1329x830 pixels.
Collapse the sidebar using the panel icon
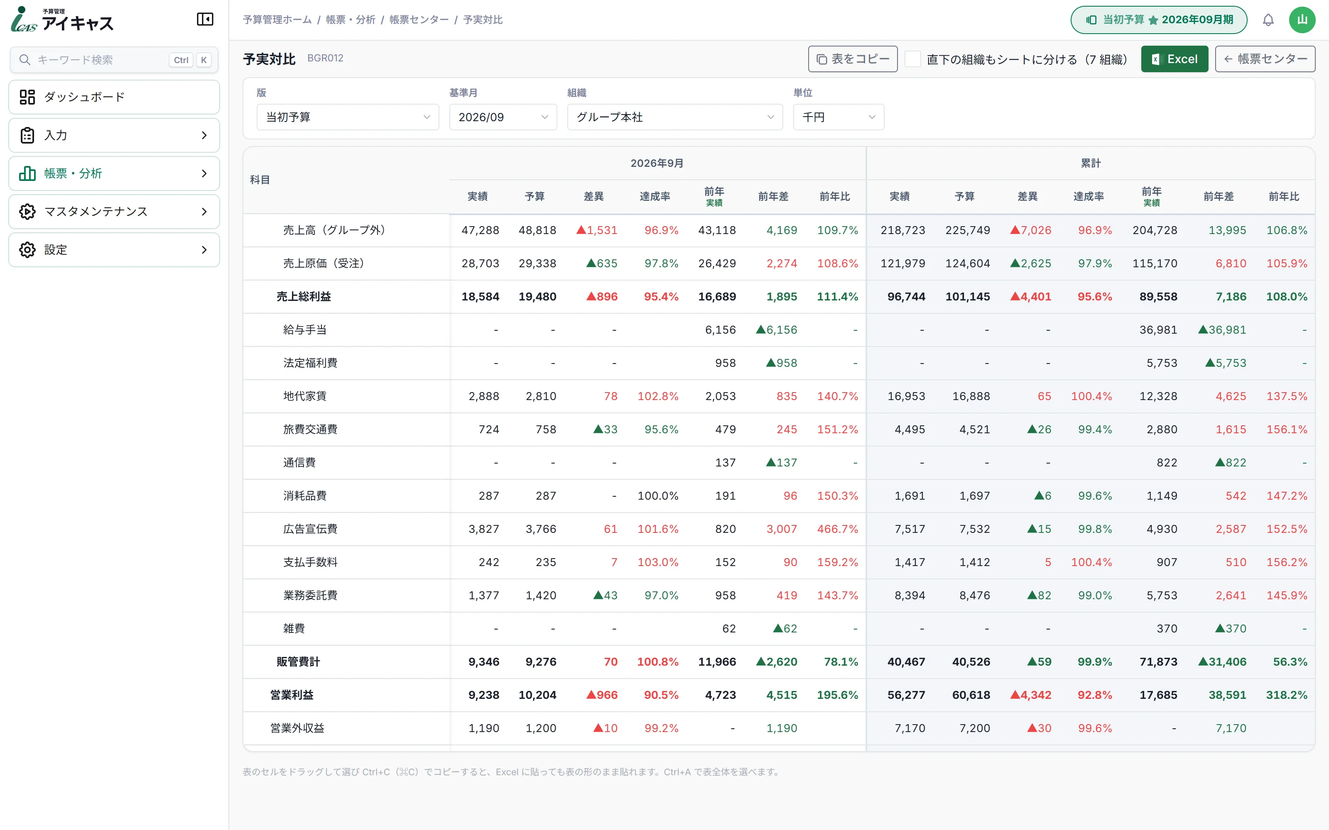[205, 20]
